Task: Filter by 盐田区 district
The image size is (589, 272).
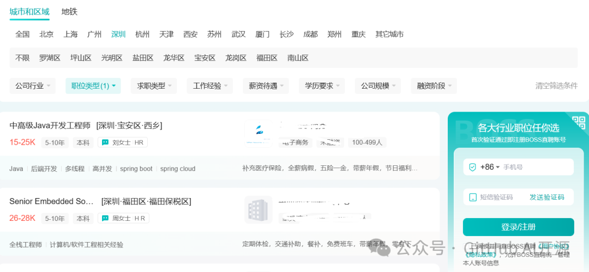Action: (x=143, y=58)
